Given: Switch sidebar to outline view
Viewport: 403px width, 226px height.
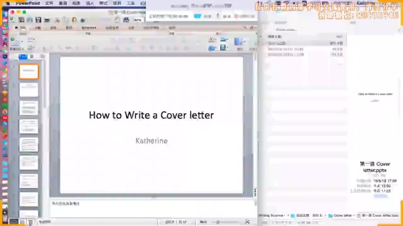Looking at the screenshot, I should 31,57.
